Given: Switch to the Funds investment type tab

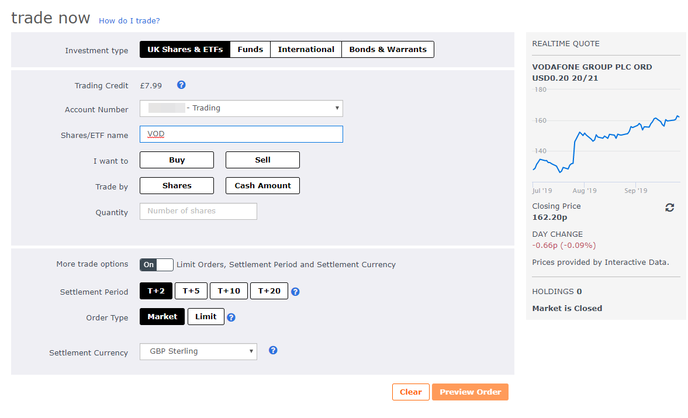Looking at the screenshot, I should point(250,50).
